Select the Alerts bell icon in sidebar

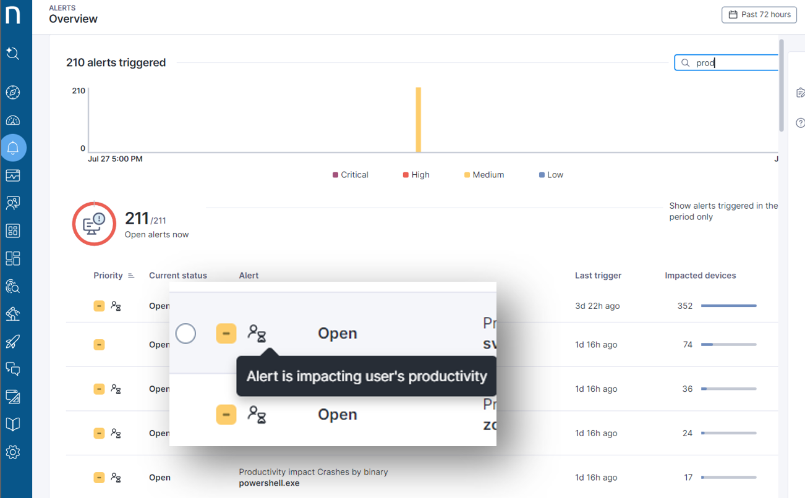(x=13, y=148)
